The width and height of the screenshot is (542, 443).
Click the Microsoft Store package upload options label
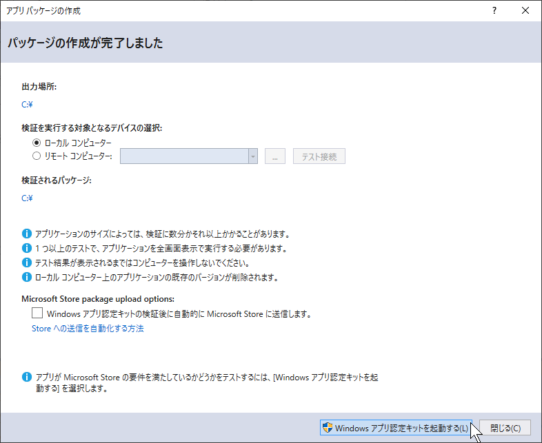[x=98, y=299]
